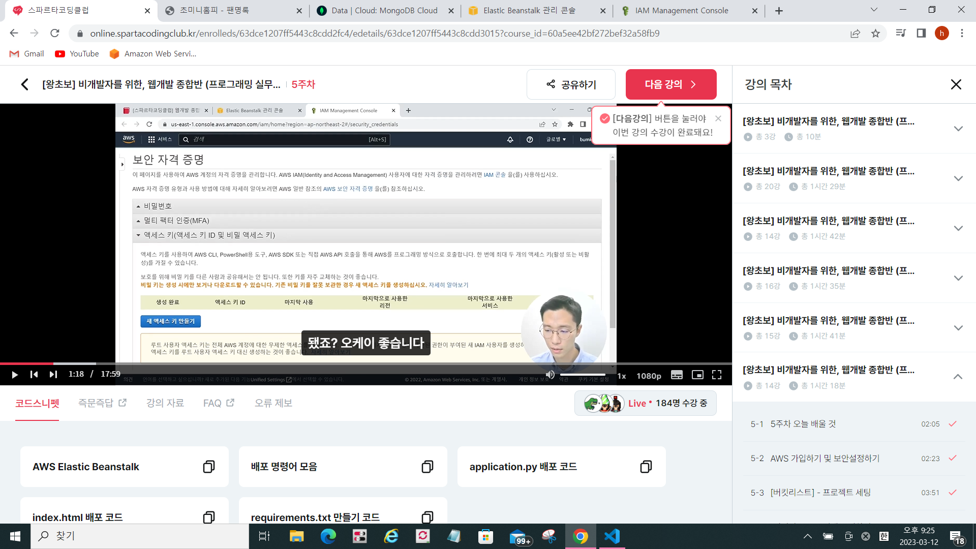
Task: Skip to previous lecture video
Action: click(x=34, y=375)
